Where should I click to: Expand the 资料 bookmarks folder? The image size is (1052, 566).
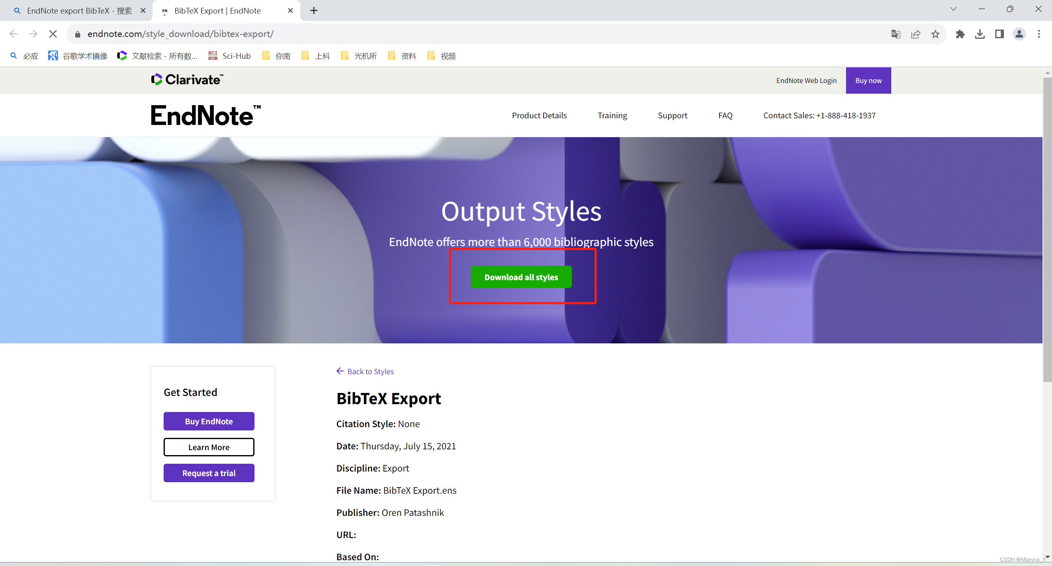(402, 56)
